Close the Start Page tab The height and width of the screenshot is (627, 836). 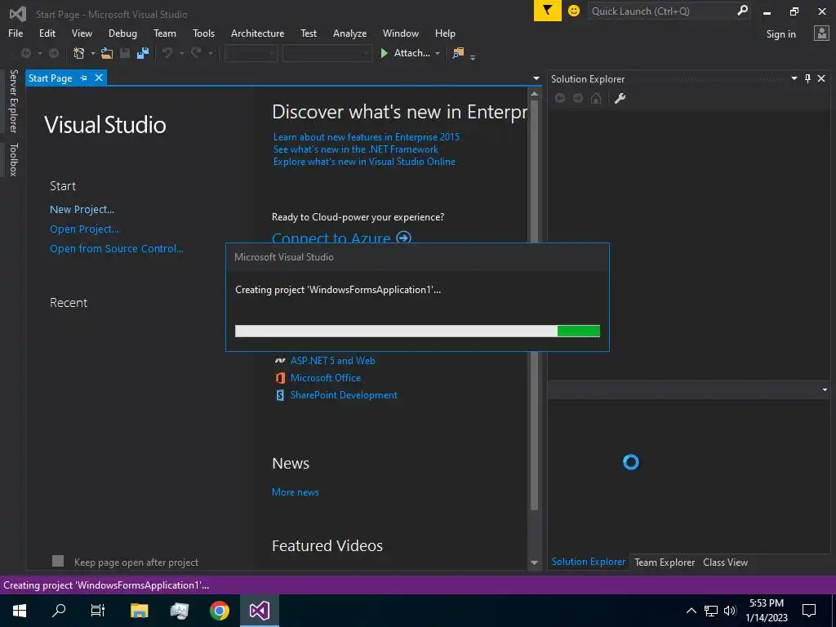pyautogui.click(x=99, y=78)
